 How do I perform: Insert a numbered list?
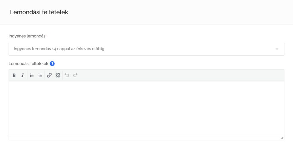pos(40,75)
